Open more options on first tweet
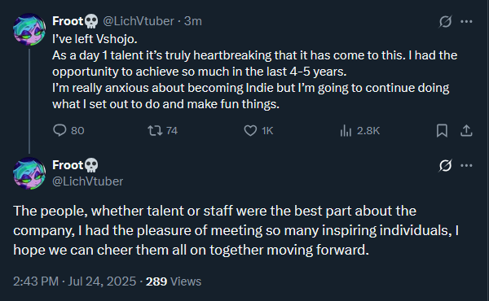489x301 pixels. click(466, 21)
